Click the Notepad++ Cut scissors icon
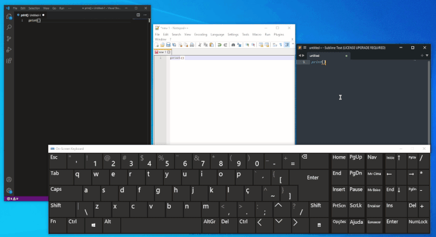 [199, 45]
